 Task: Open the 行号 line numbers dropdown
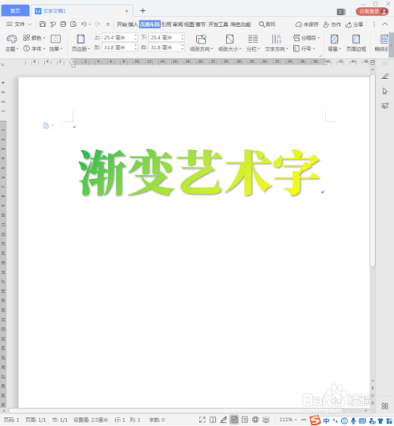304,49
